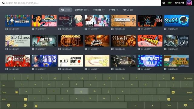This screenshot has height=109, width=194.
Task: Open the 99 Levels to Hell game
Action: pyautogui.click(x=123, y=41)
